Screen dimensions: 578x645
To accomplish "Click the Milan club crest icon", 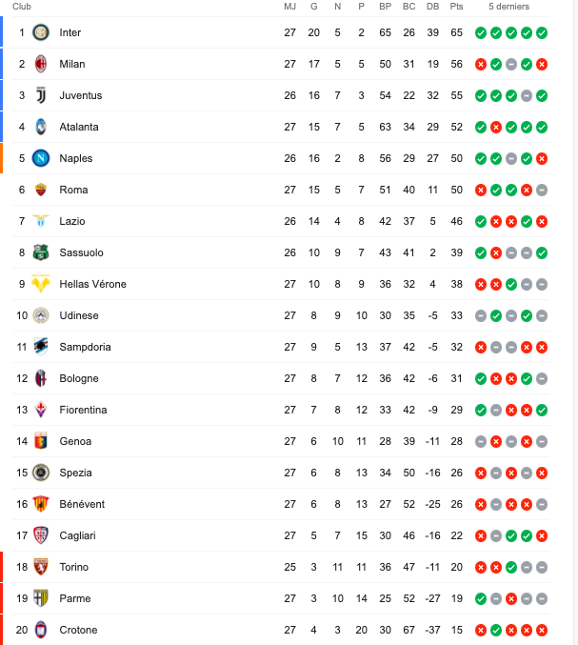I will pos(41,64).
